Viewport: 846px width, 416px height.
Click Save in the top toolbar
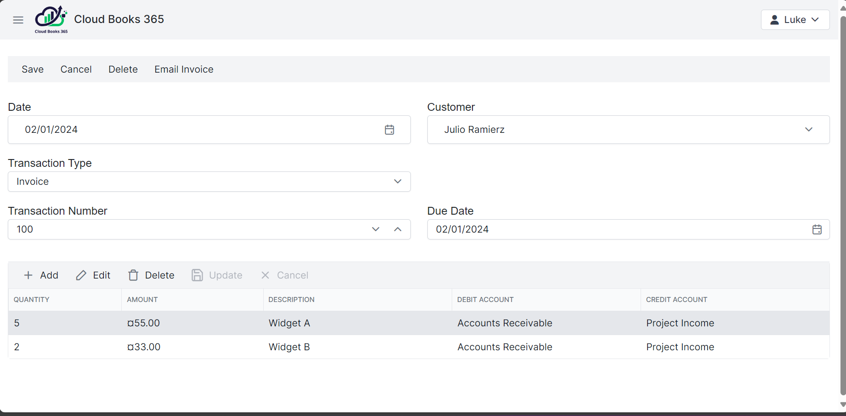[33, 69]
